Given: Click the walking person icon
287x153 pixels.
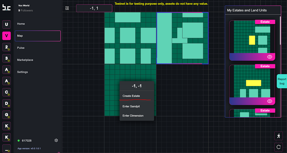Looking at the screenshot, I should (x=279, y=136).
